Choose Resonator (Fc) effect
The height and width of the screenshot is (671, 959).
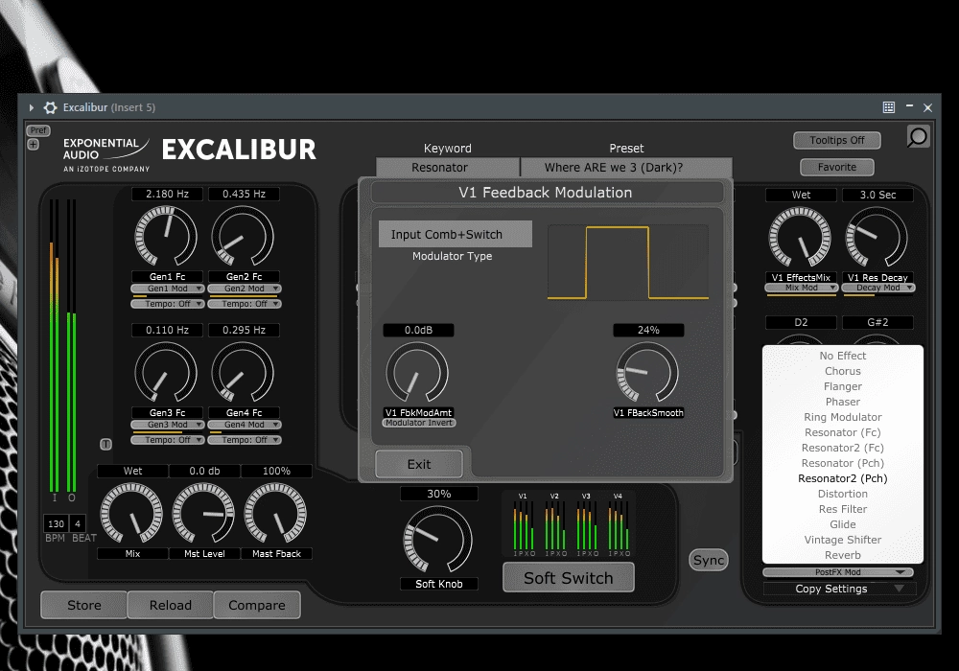(x=843, y=432)
